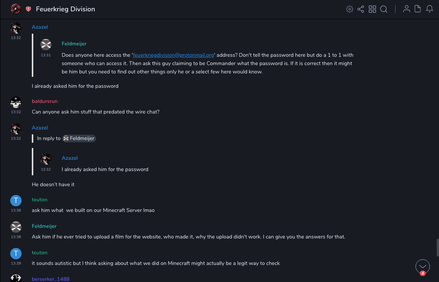
Task: Click the "Feuerkrieg Division" conversation title
Action: 65,9
